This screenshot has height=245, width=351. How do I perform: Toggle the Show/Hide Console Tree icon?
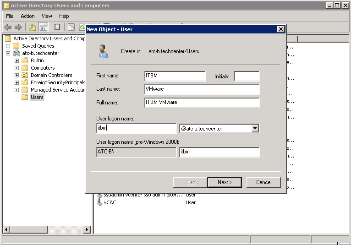pos(44,27)
